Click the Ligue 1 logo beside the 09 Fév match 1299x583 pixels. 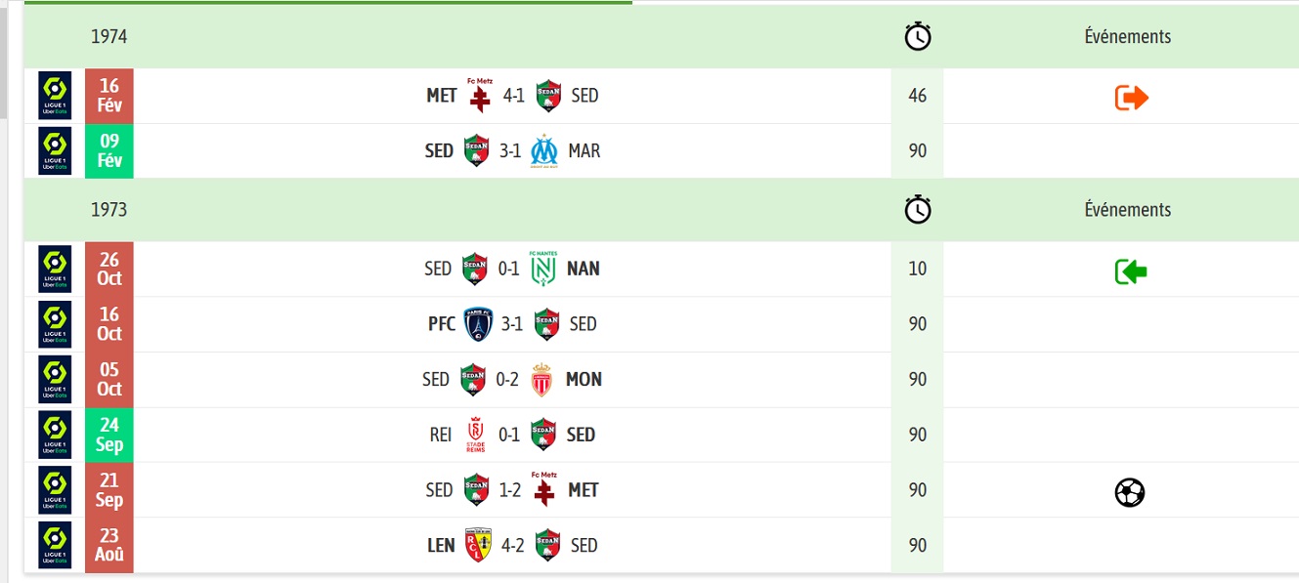pos(55,151)
